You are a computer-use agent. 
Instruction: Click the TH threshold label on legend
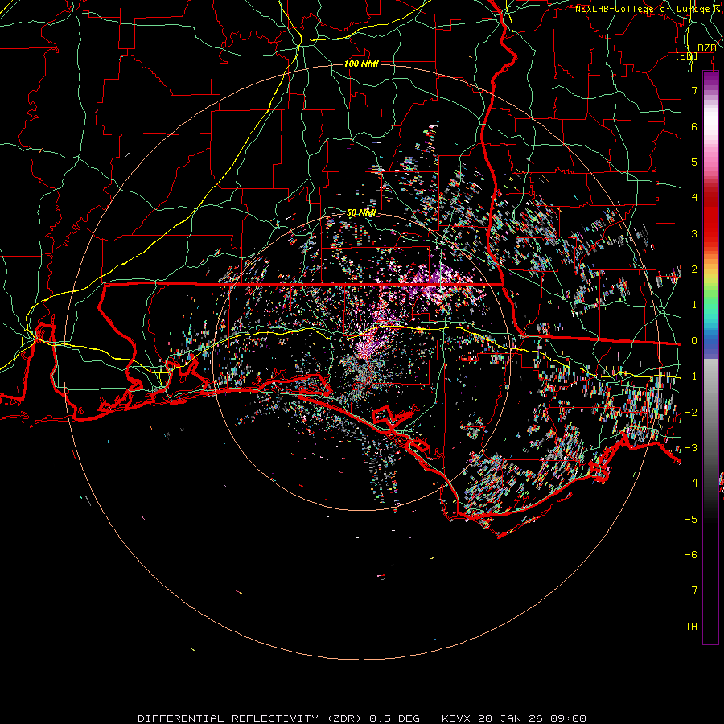tap(691, 626)
